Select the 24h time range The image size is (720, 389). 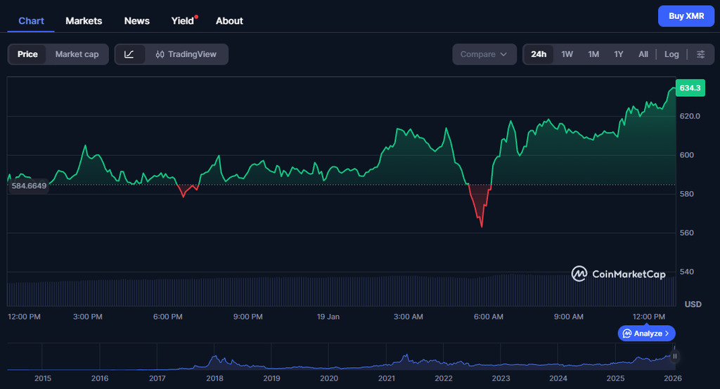pyautogui.click(x=539, y=54)
